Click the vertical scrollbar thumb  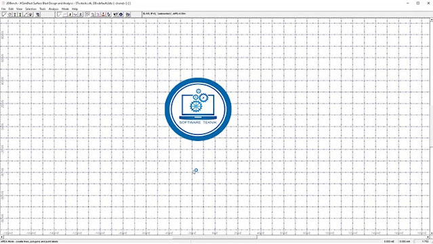click(432, 126)
